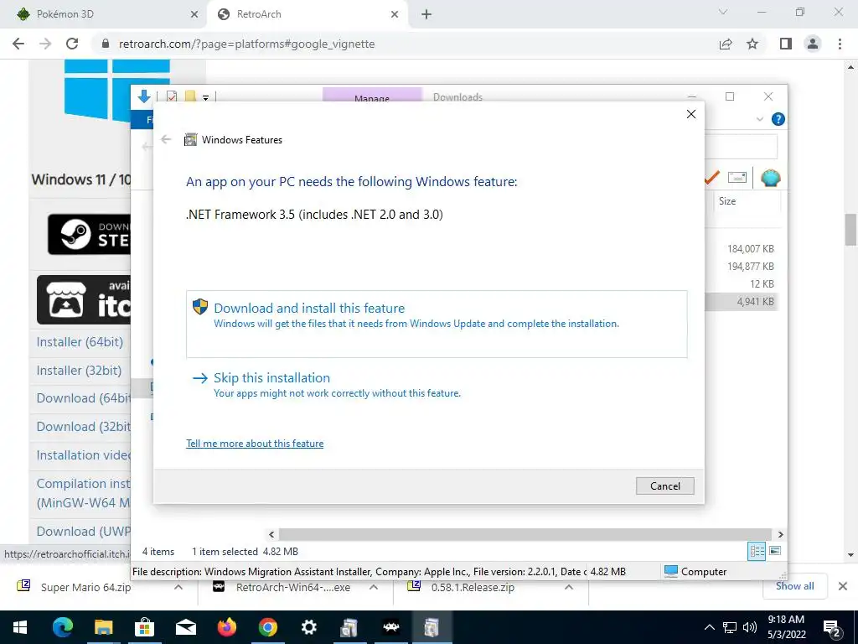
Task: Open RetroArch-Win64 exe download options chevron
Action: (x=374, y=587)
